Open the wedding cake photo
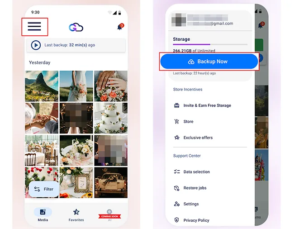Image resolution: width=294 pixels, height=229 pixels. point(111,118)
